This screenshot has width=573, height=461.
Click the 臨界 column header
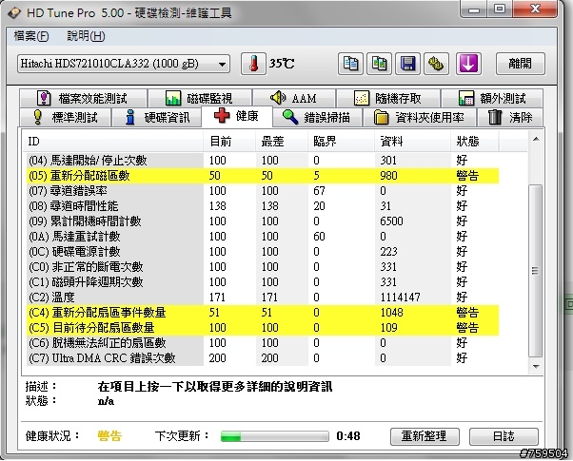point(342,142)
